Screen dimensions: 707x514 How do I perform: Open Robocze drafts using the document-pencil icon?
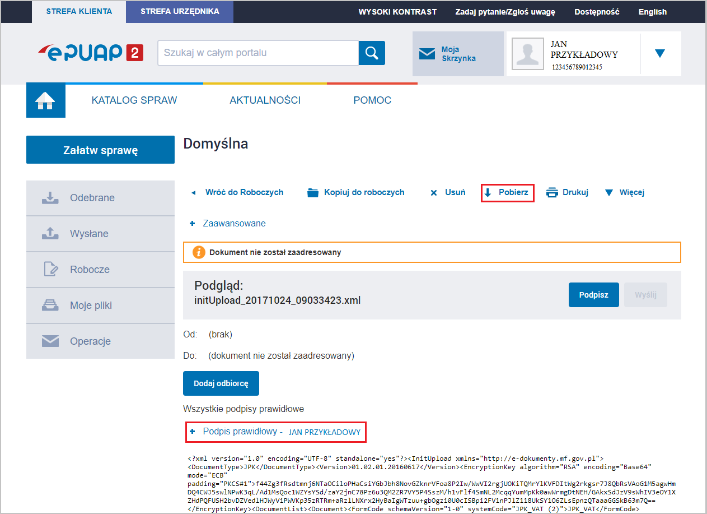point(50,269)
